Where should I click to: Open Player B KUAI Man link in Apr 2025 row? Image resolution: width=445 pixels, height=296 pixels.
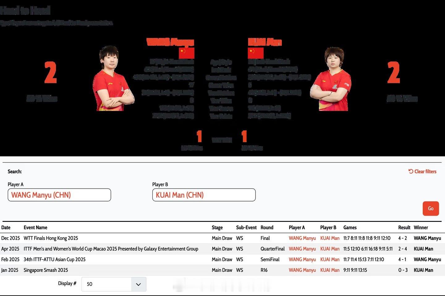click(x=330, y=249)
